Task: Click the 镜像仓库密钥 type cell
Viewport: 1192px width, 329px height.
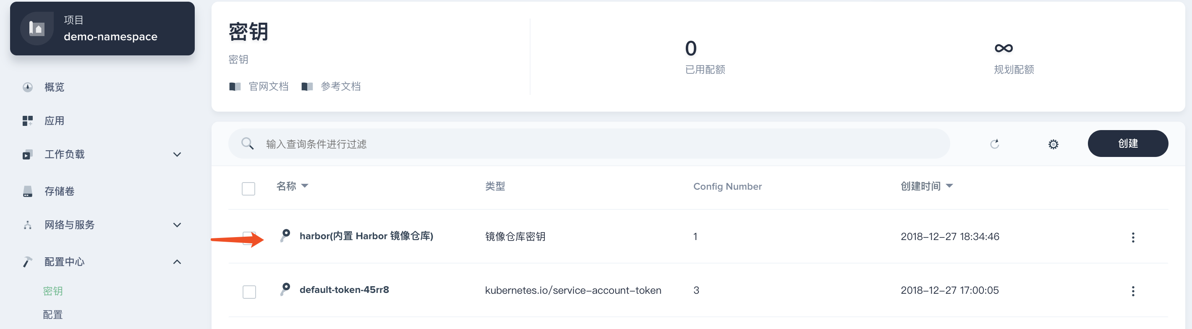Action: 515,236
